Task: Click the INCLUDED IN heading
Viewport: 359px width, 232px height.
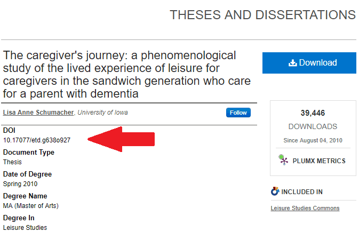Action: pyautogui.click(x=302, y=192)
